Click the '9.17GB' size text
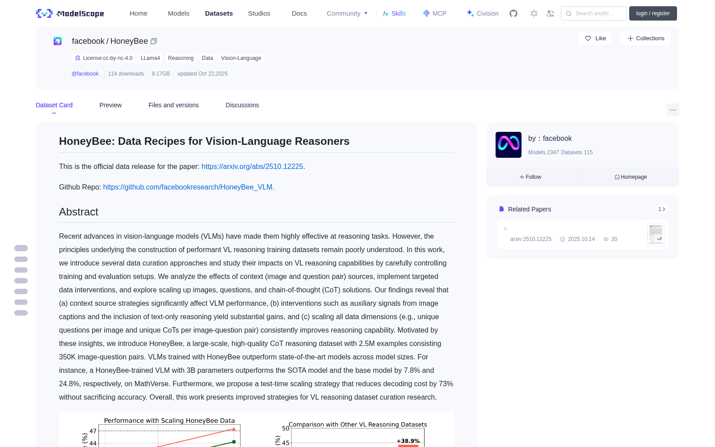The width and height of the screenshot is (715, 447). tap(161, 74)
